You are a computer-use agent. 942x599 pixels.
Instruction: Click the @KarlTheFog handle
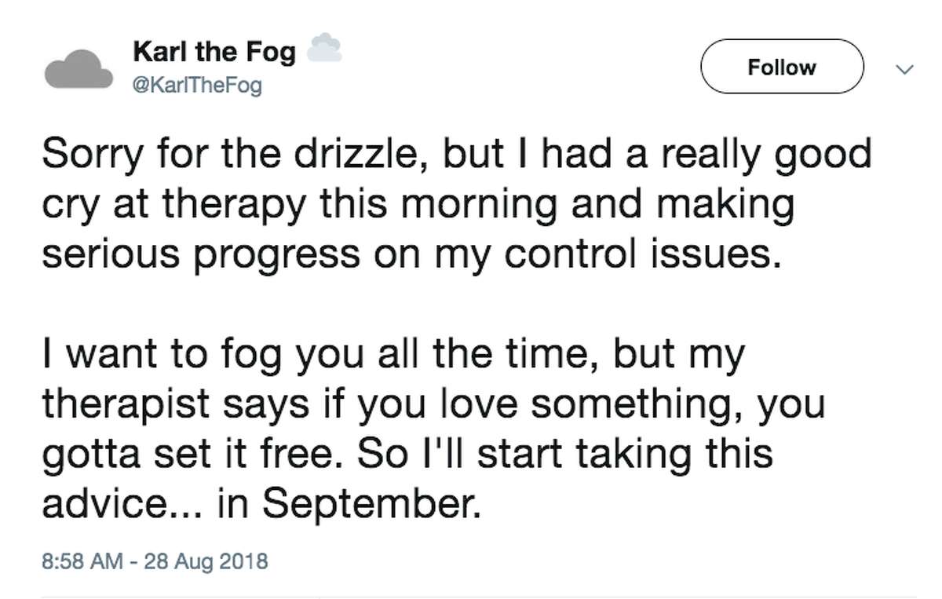pyautogui.click(x=196, y=86)
